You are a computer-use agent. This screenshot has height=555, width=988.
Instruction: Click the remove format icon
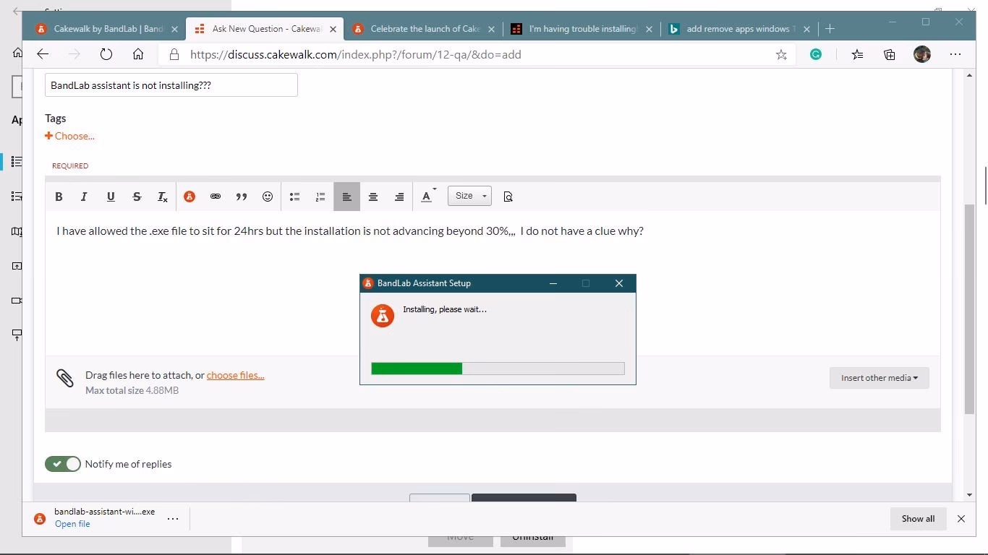pyautogui.click(x=163, y=197)
